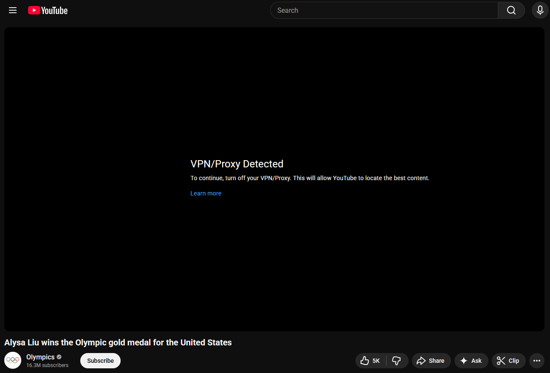Click the verified badge beside Olympics

59,357
